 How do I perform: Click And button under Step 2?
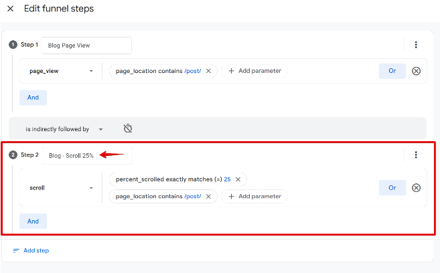point(33,221)
